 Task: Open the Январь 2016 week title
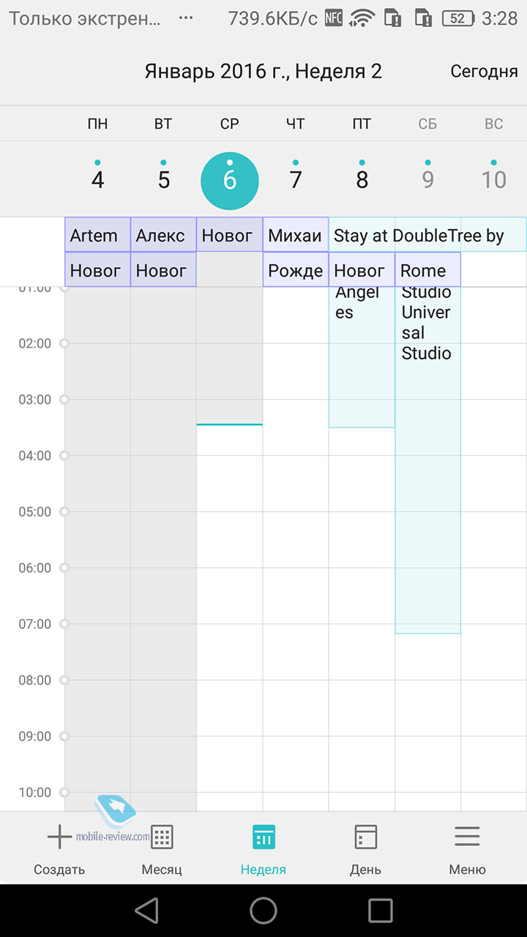pyautogui.click(x=263, y=71)
